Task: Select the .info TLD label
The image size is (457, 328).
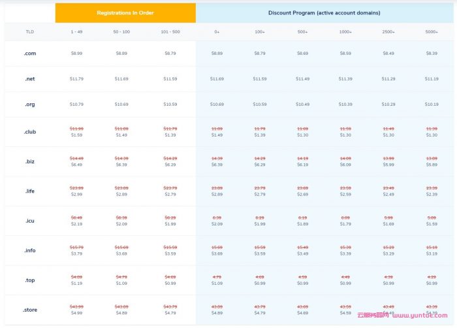Action: pos(29,250)
